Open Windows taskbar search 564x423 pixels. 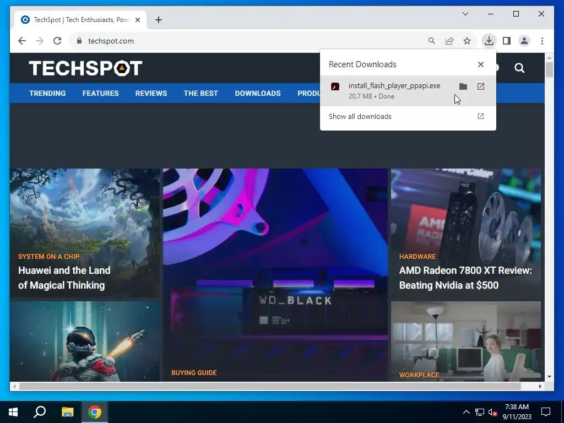[40, 412]
